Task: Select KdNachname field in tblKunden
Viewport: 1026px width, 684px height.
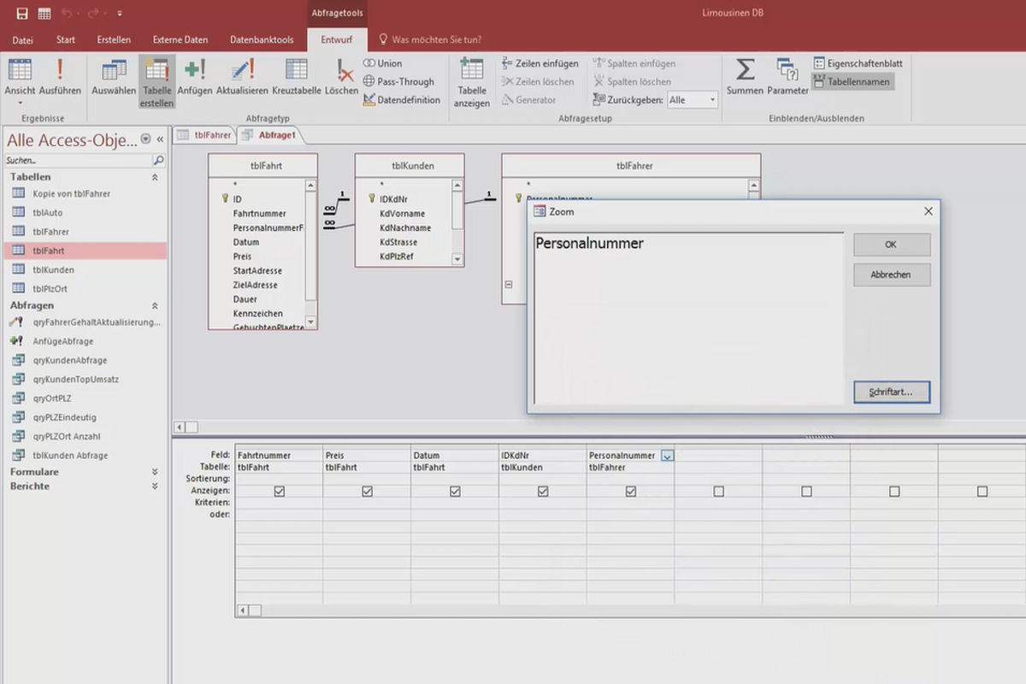Action: 405,228
